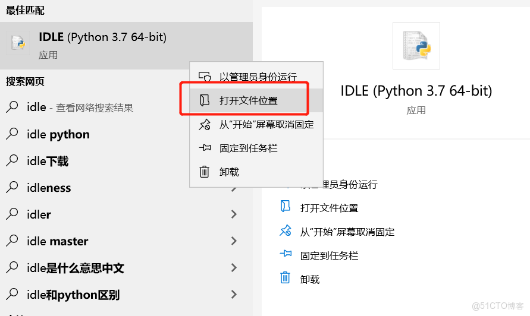Select the 'idle是什么意思中文' search suggestion

[126, 268]
